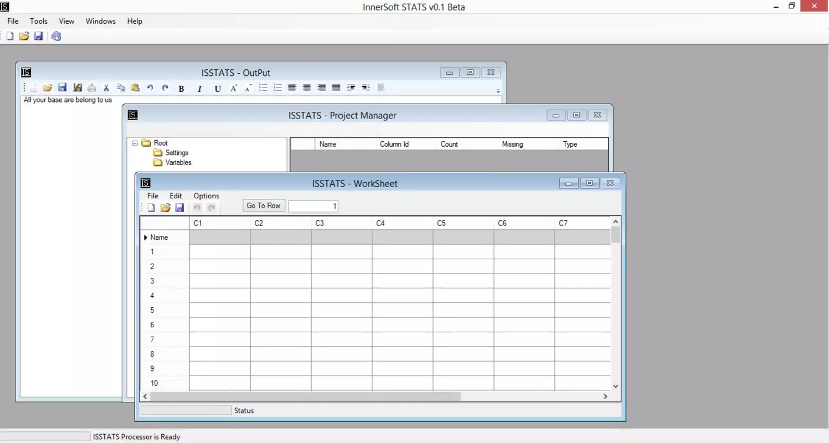829x443 pixels.
Task: Click the Go To Row button
Action: click(x=264, y=205)
